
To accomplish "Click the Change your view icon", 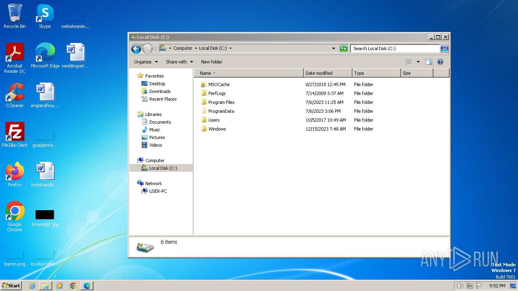I will tap(408, 62).
